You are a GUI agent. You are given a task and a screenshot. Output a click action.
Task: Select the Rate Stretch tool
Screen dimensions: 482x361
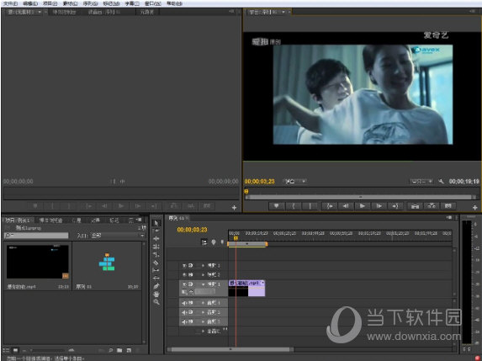(x=156, y=255)
